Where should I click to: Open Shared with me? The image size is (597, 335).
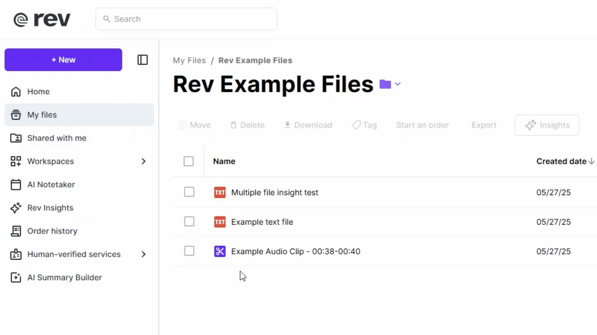point(79,138)
